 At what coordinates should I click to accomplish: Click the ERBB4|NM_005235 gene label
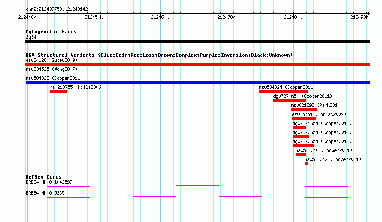(x=45, y=193)
